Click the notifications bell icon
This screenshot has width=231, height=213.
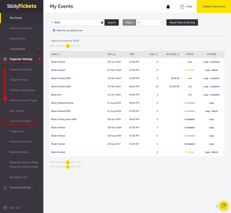pos(168,7)
